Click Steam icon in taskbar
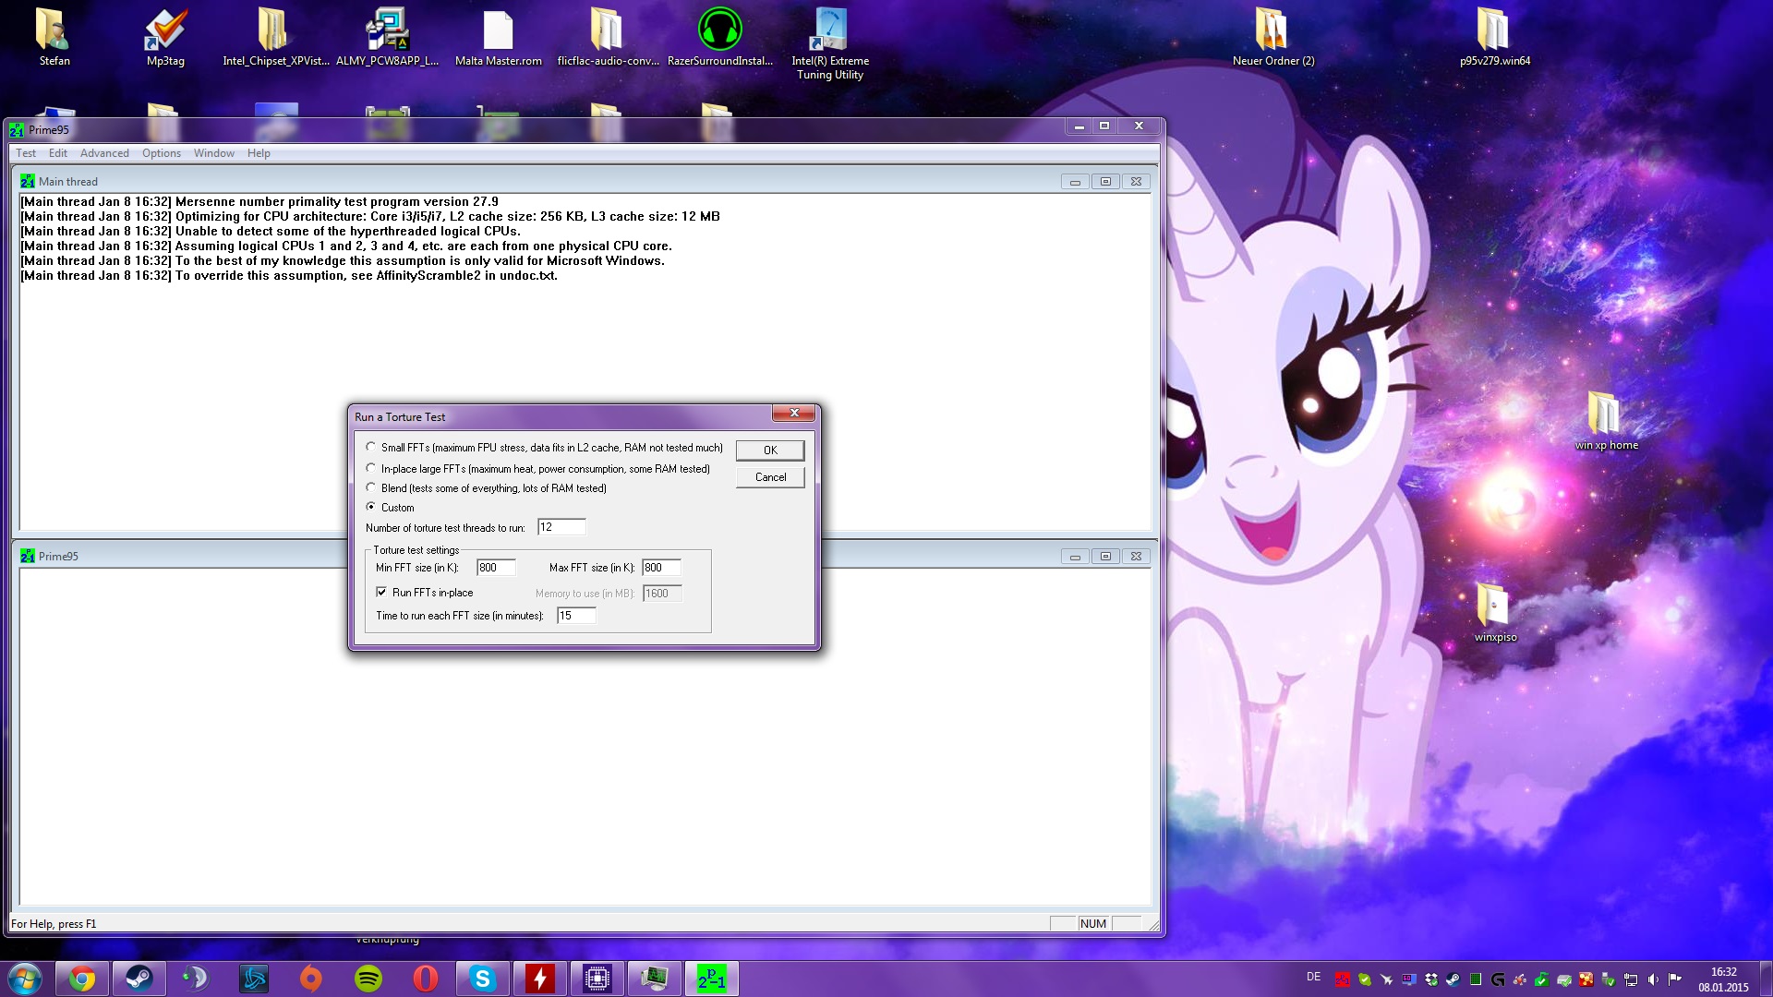1773x997 pixels. (x=139, y=978)
